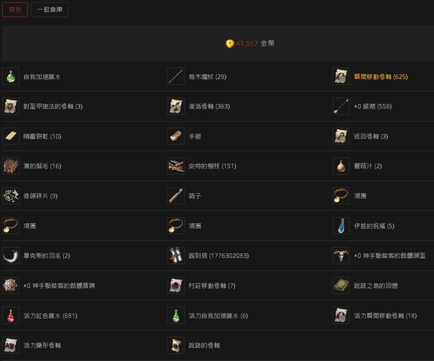Click the 說話之島的回憶 item text
434x361 pixels.
(x=376, y=285)
